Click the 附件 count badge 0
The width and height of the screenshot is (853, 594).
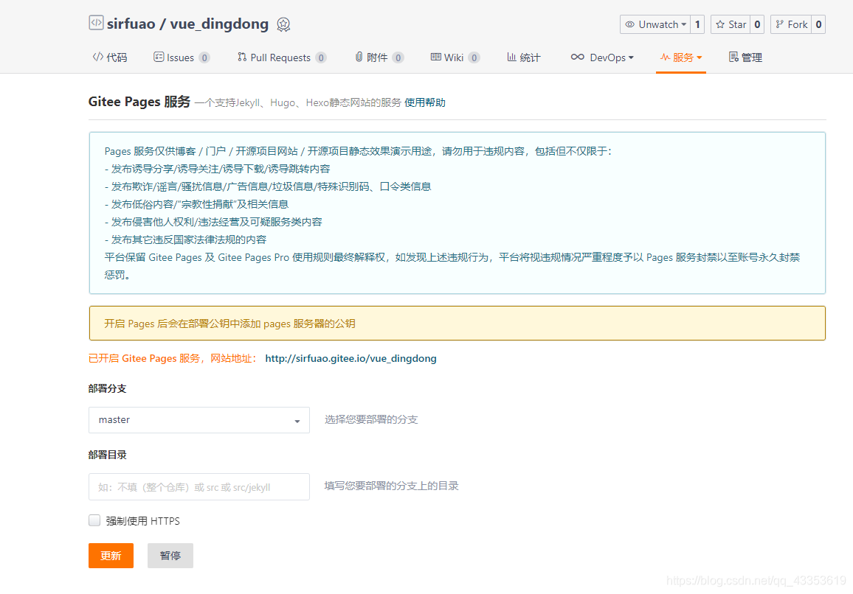[x=398, y=57]
